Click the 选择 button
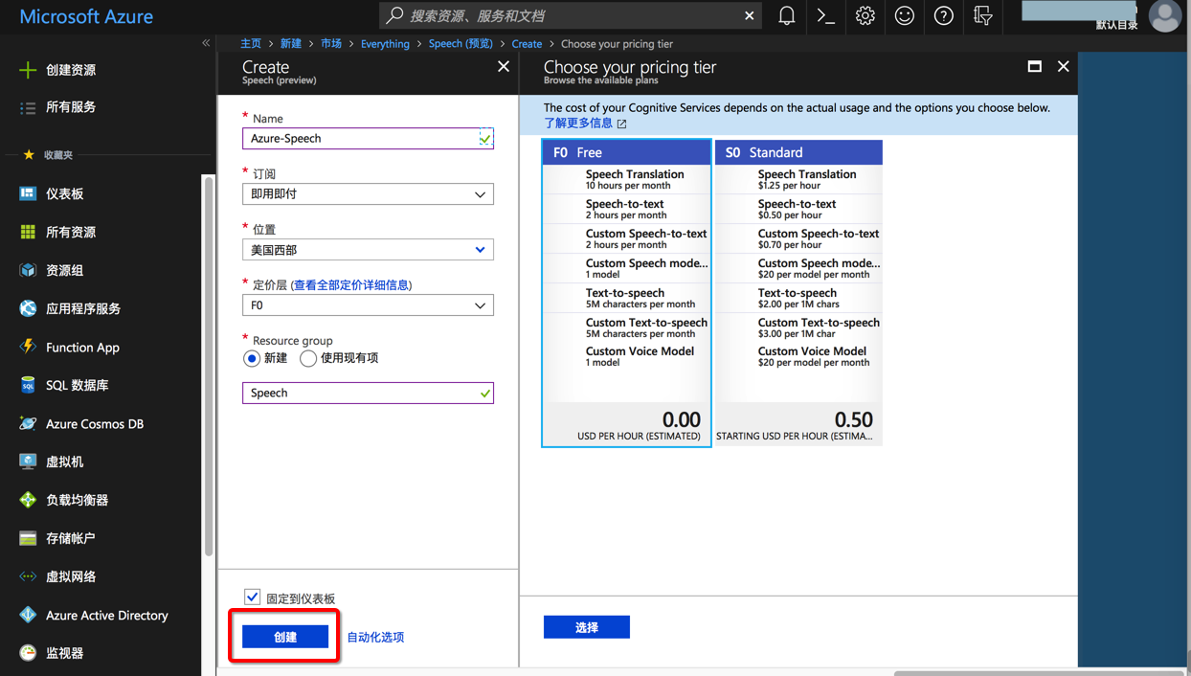The height and width of the screenshot is (676, 1191). pyautogui.click(x=587, y=627)
